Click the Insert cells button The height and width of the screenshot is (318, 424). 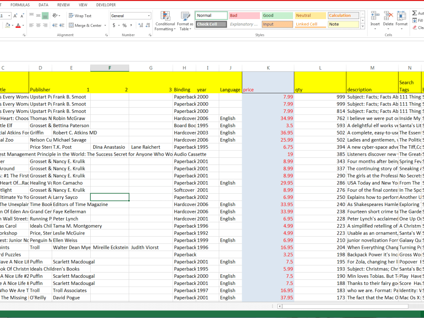click(x=375, y=20)
